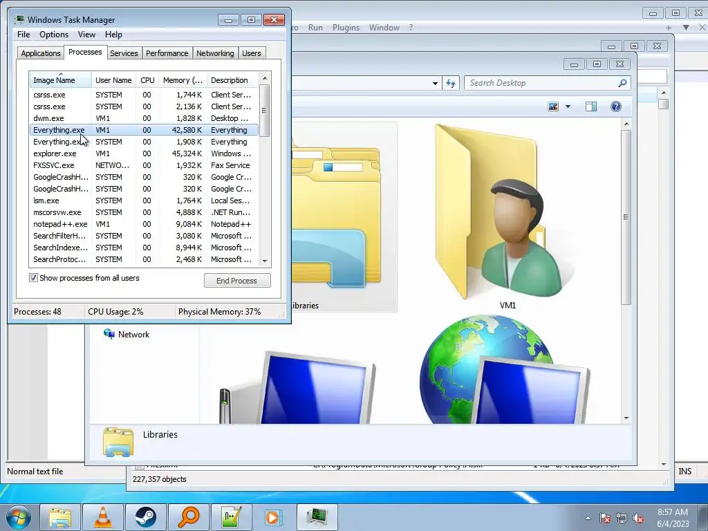The width and height of the screenshot is (708, 531).
Task: Show hidden tray icons arrow
Action: (x=588, y=518)
